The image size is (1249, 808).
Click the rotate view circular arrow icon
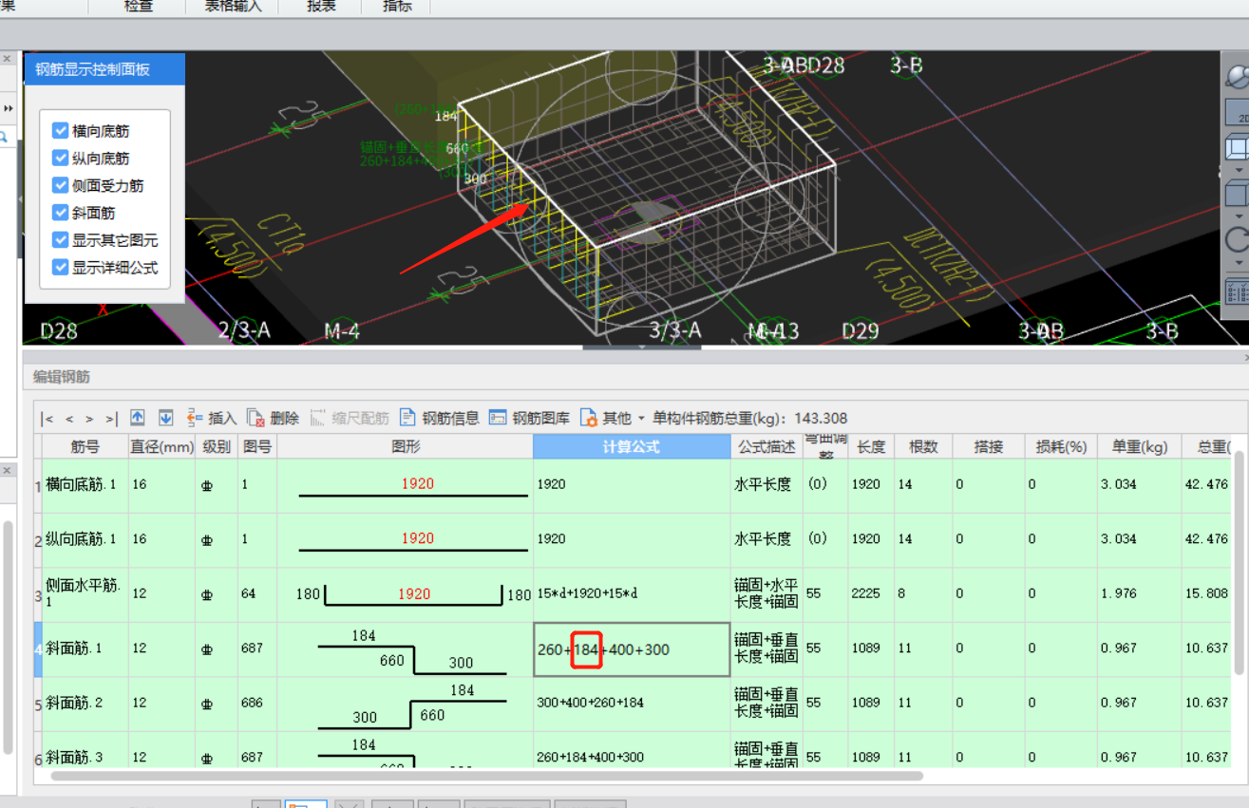pyautogui.click(x=1238, y=240)
